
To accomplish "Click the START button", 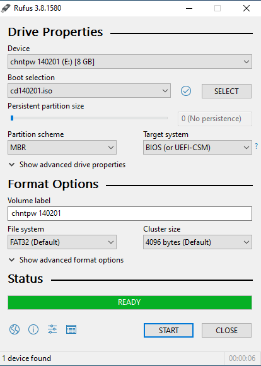I will [168, 330].
